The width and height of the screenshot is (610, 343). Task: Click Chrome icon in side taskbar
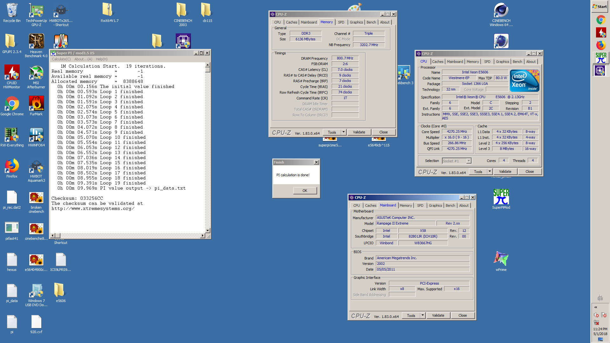tap(601, 20)
